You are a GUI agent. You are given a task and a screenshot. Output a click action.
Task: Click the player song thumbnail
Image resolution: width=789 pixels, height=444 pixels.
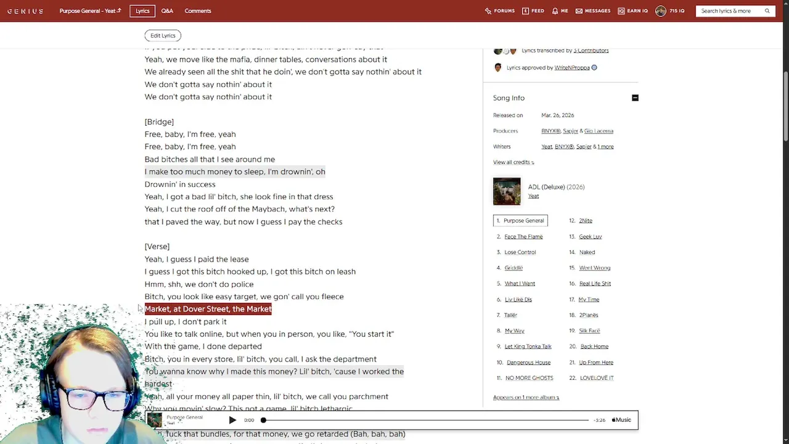click(155, 420)
